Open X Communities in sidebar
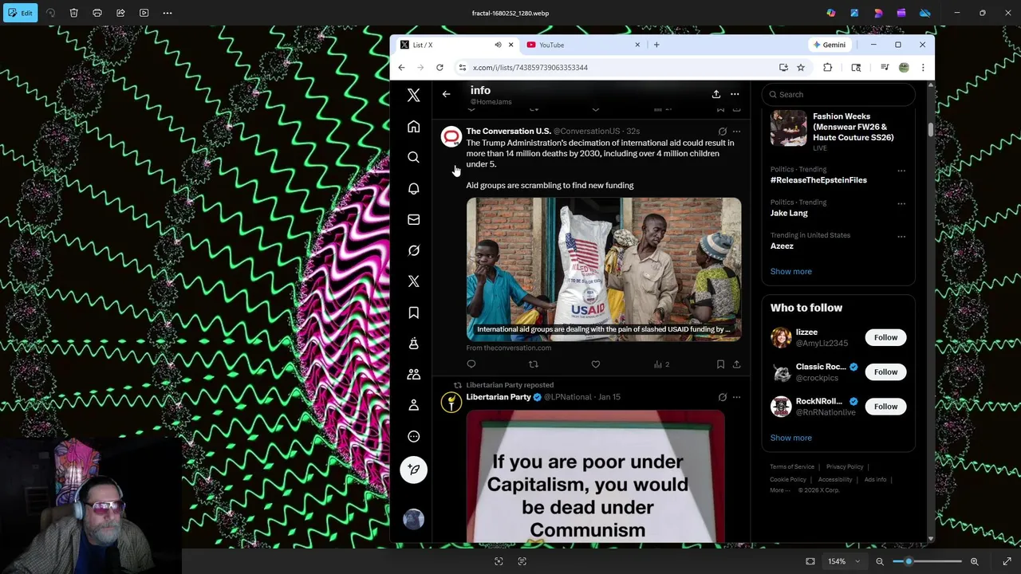The image size is (1021, 574). coord(413,375)
